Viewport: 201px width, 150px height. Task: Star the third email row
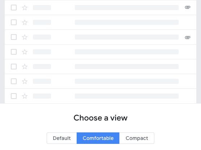tap(25, 37)
